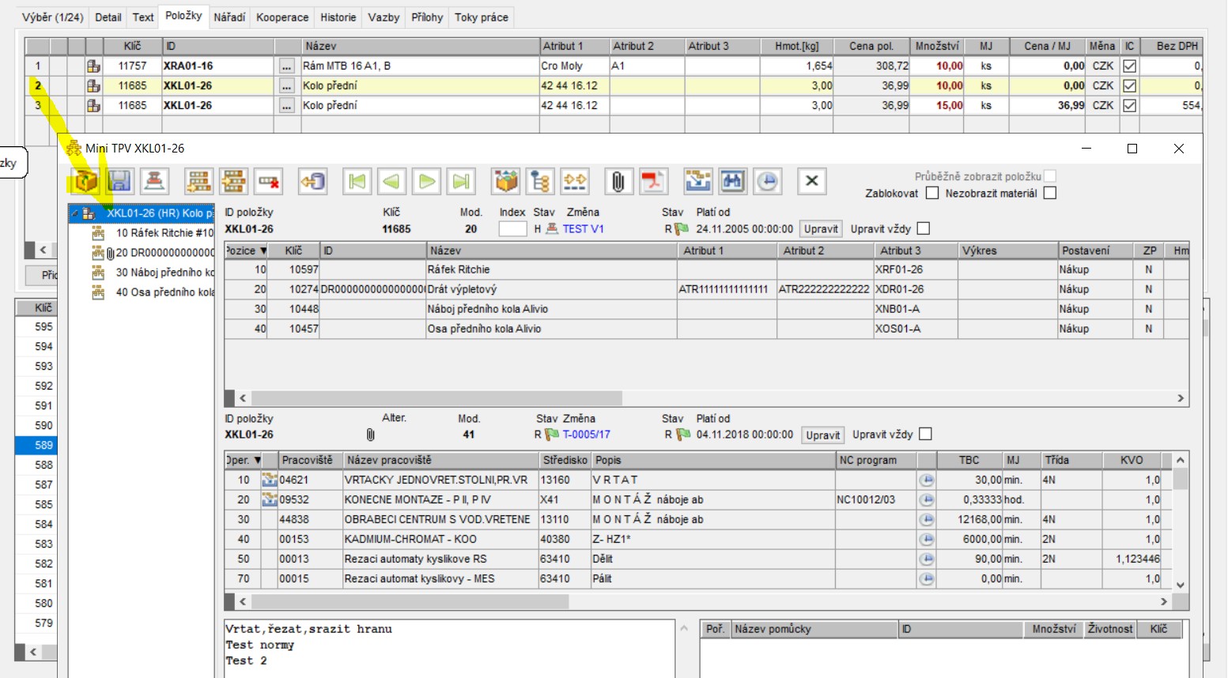Click down scroll arrow of operations table

pos(1181,585)
